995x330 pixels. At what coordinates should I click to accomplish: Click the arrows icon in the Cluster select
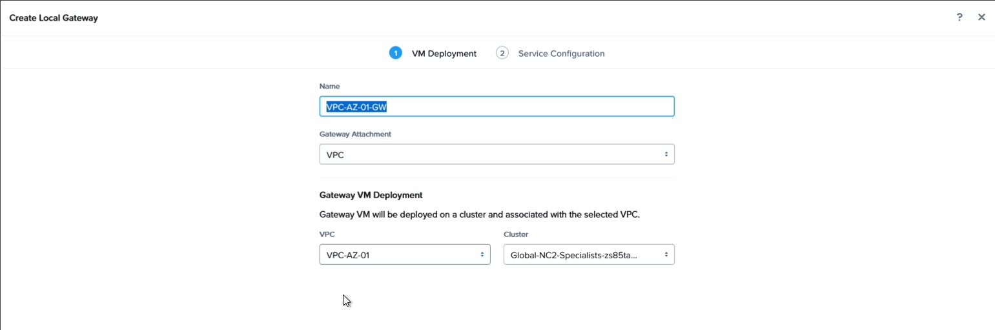point(666,254)
